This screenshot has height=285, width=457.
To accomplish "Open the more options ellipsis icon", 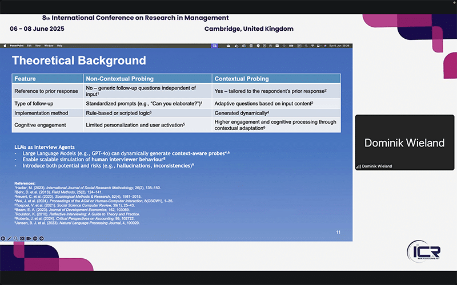I will click(35, 238).
